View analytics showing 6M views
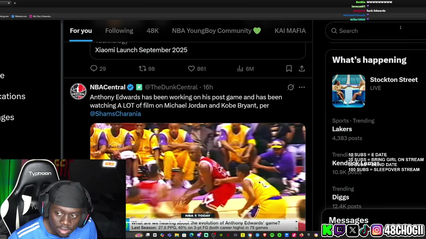 click(245, 69)
